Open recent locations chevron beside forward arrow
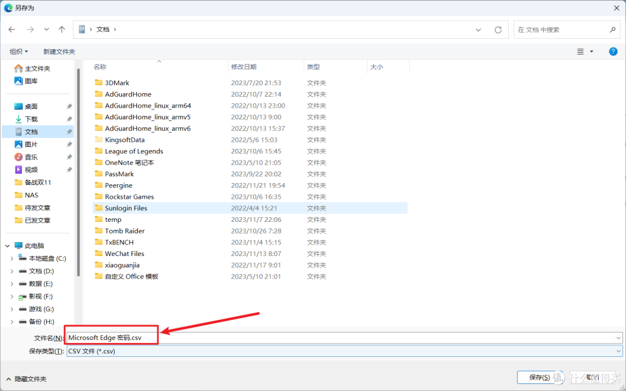 pos(47,30)
